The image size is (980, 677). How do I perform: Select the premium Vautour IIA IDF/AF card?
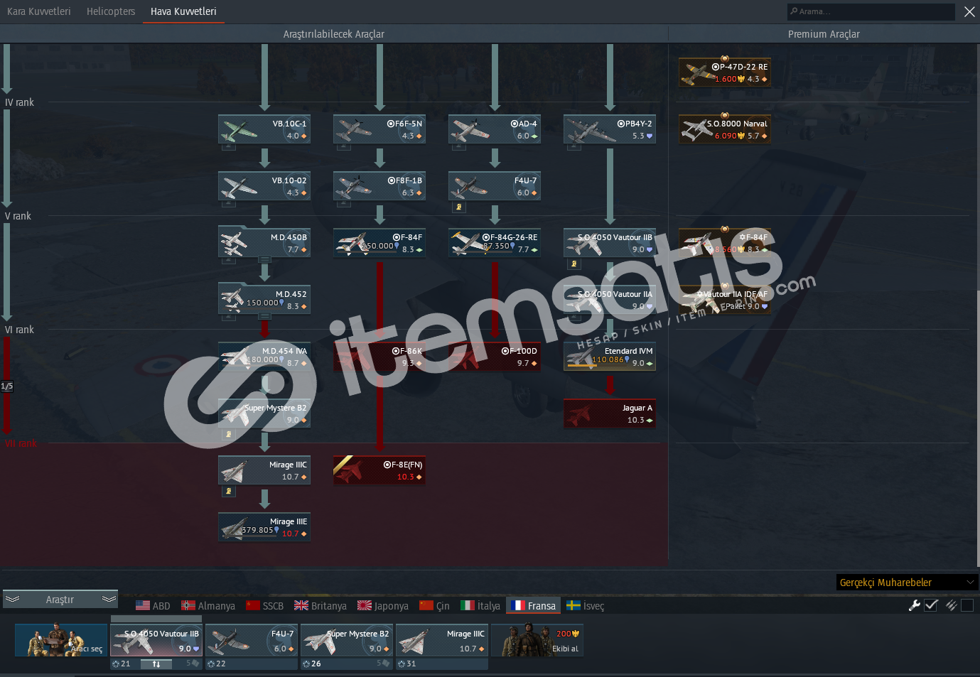[x=725, y=300]
